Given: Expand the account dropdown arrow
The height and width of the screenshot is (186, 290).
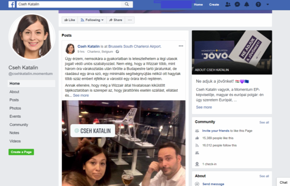Looking at the screenshot, I should click(267, 4).
